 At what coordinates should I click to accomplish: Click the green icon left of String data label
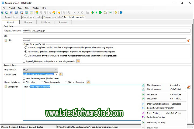6,87
